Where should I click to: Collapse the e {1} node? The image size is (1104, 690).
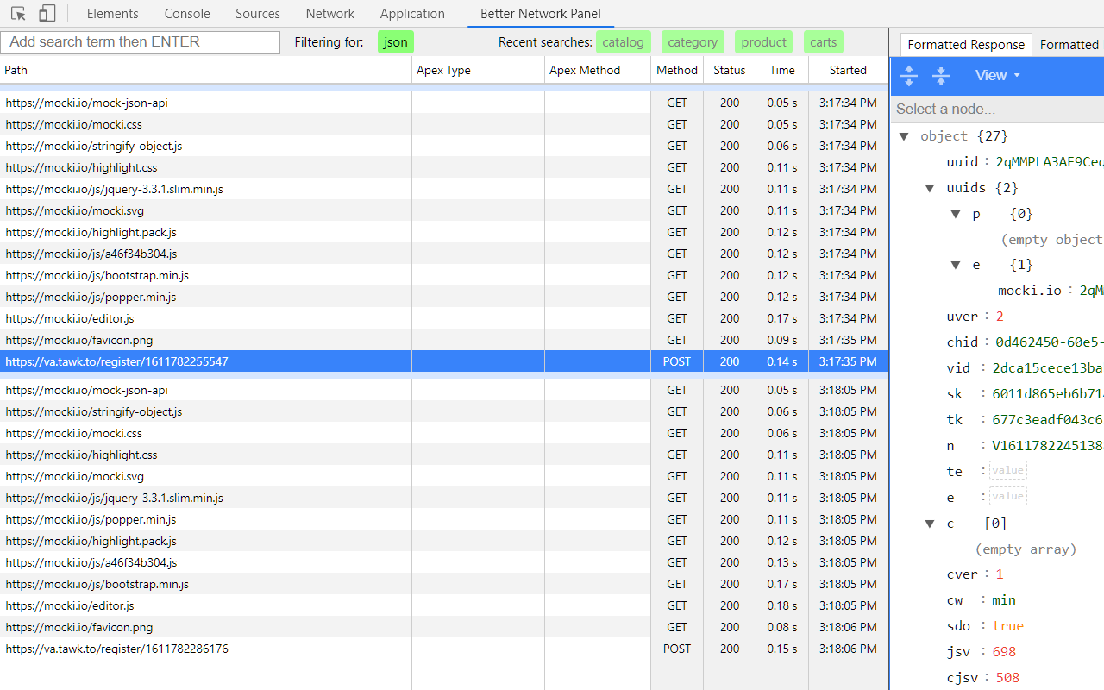point(956,265)
